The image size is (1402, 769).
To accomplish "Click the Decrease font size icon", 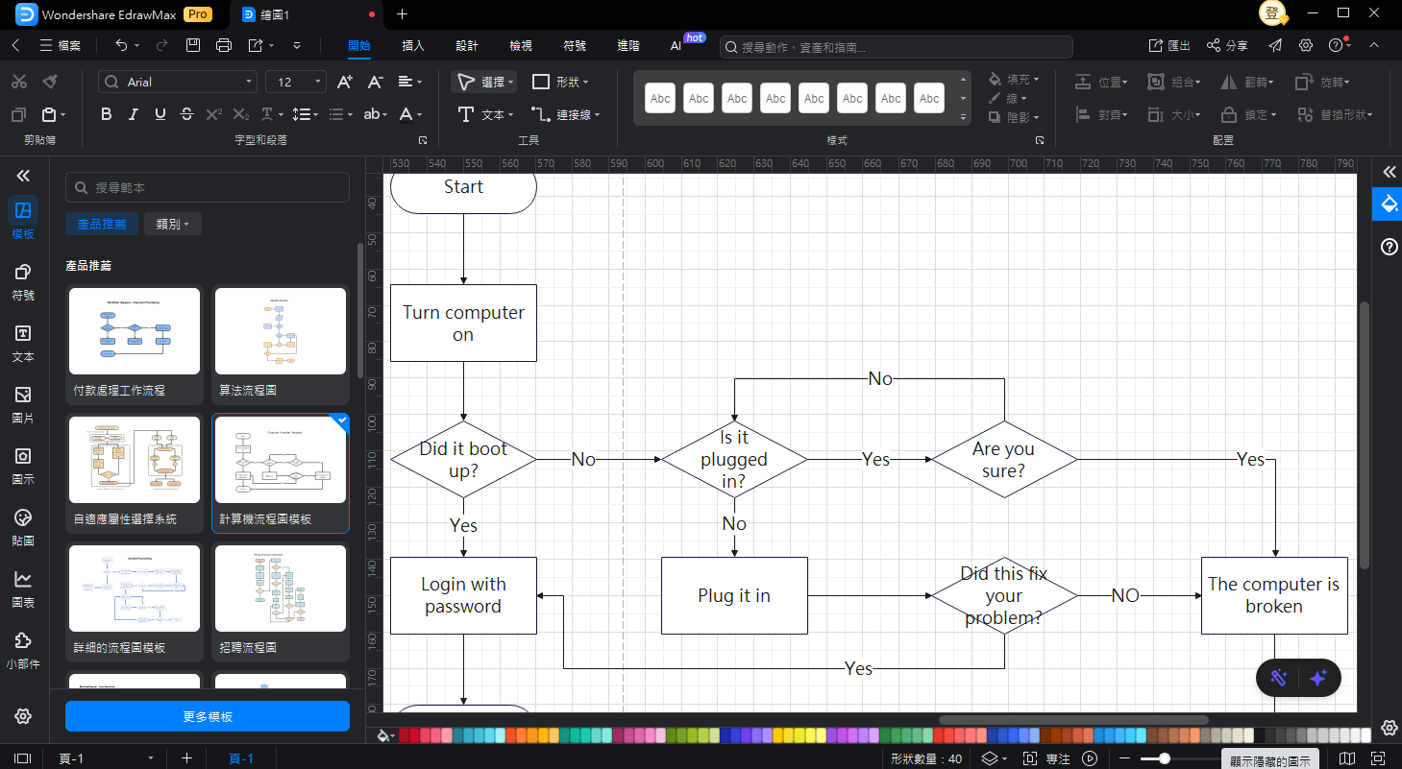I will [376, 82].
